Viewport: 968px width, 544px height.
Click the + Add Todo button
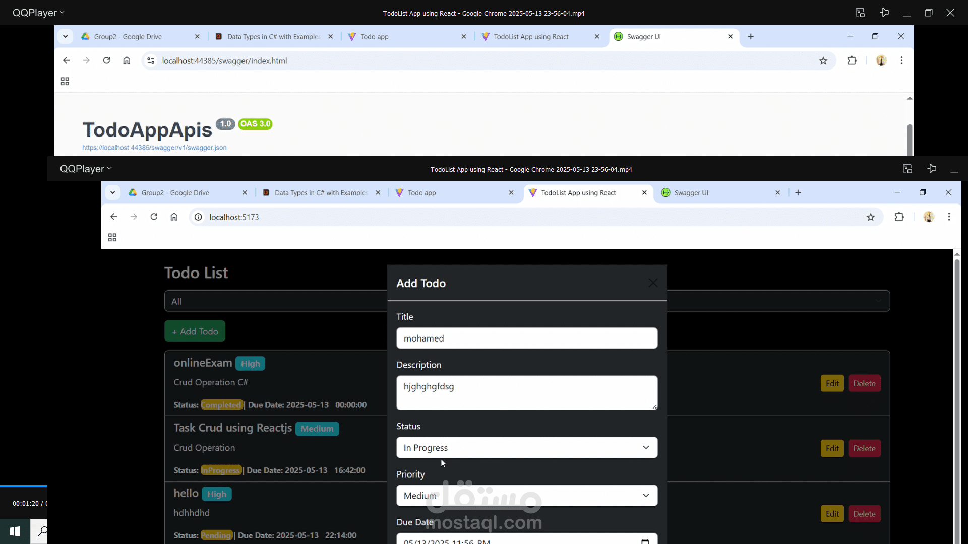click(195, 331)
